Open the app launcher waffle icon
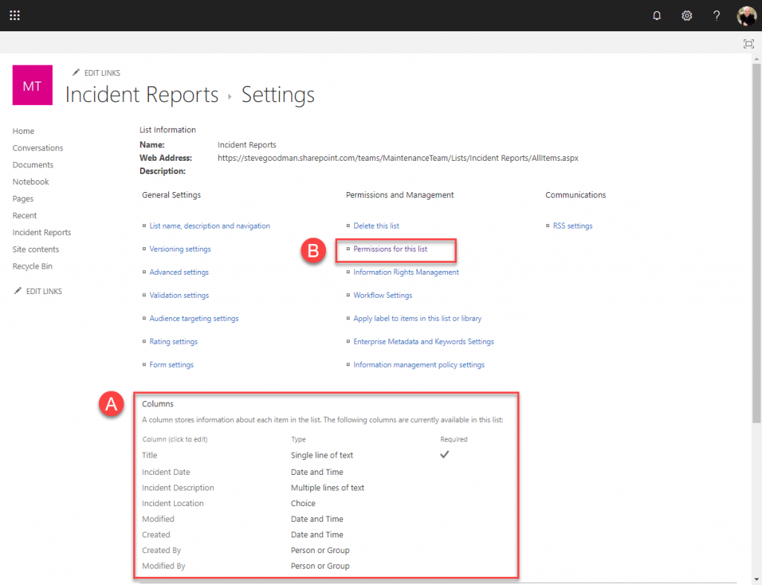762x585 pixels. pos(15,16)
